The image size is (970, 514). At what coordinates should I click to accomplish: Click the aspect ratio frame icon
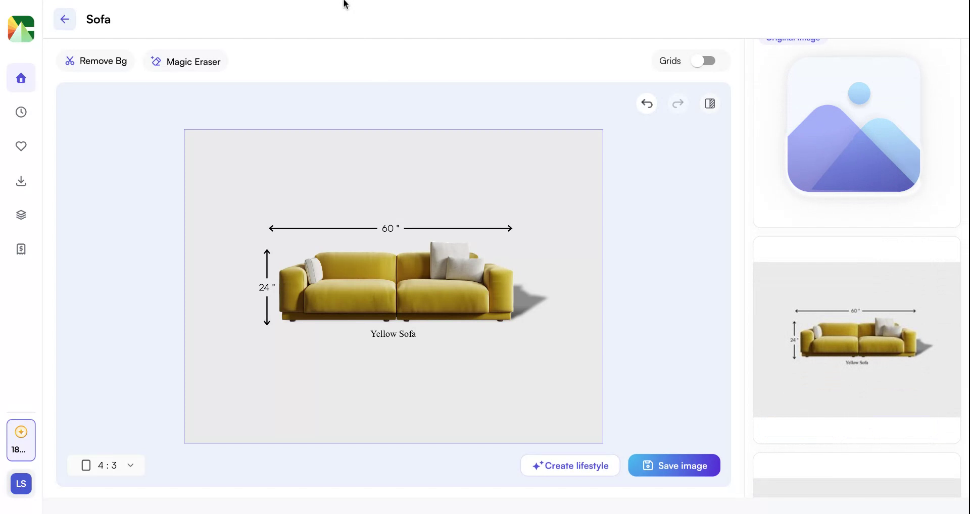pos(86,465)
